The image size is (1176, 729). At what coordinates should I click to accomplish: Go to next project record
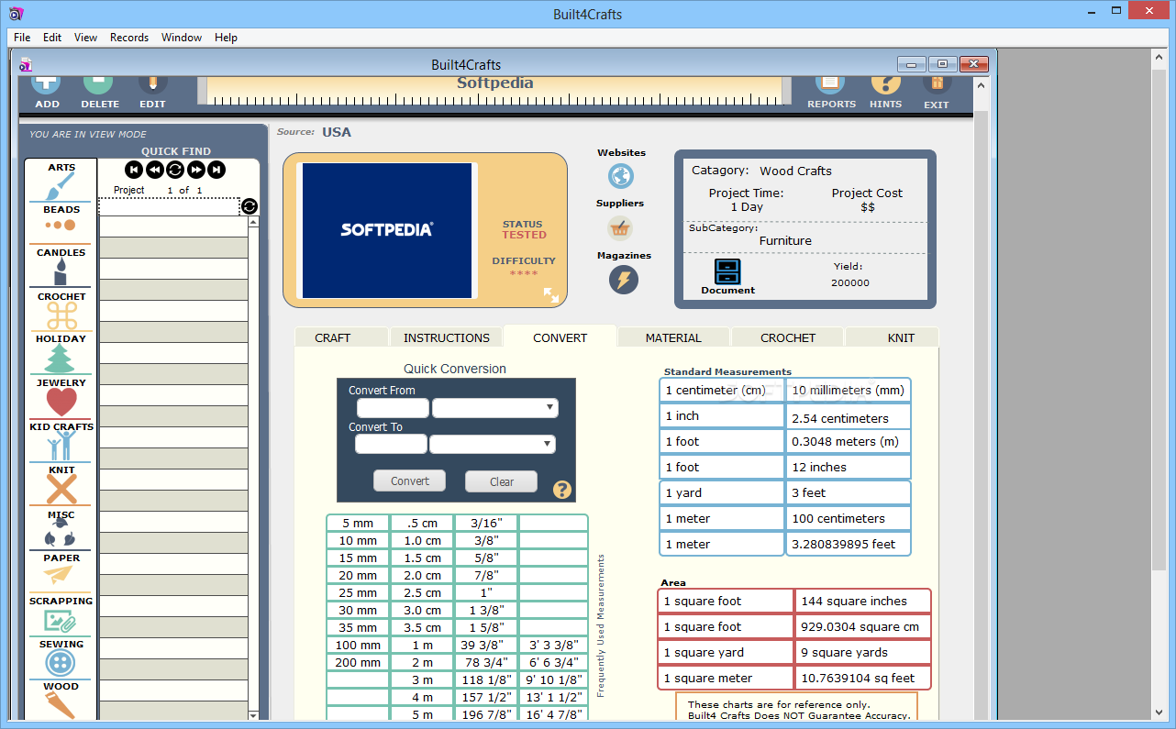196,170
